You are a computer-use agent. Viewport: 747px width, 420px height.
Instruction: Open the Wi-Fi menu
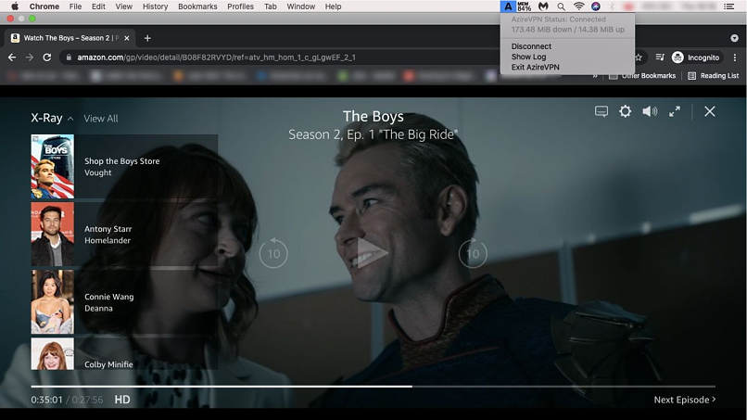click(x=578, y=6)
